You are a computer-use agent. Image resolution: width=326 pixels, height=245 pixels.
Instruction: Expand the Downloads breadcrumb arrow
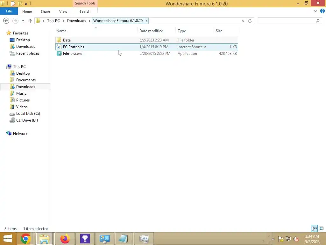click(89, 21)
